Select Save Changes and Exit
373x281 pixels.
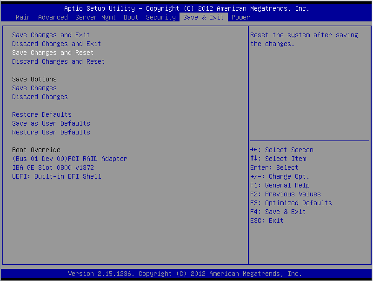[51, 35]
